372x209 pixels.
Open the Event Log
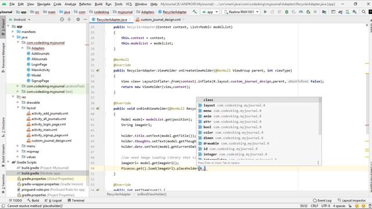tap(322, 200)
